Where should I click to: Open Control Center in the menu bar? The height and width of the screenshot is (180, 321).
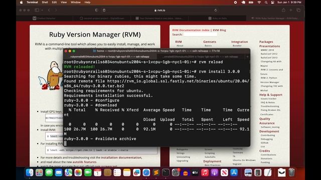[272, 2]
